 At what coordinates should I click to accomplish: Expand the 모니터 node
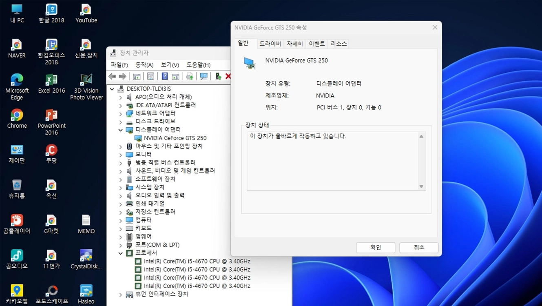[x=120, y=155]
